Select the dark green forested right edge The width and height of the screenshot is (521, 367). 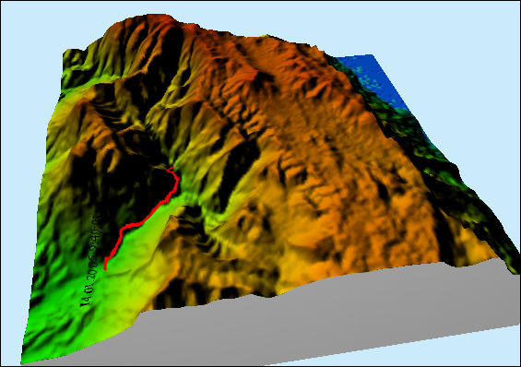[x=442, y=166]
